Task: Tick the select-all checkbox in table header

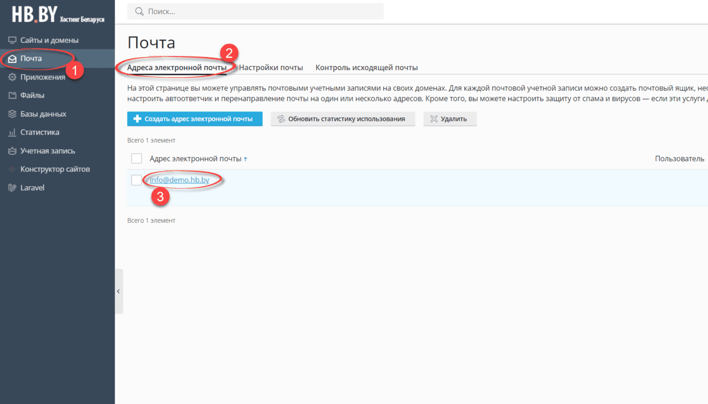Action: pos(136,159)
